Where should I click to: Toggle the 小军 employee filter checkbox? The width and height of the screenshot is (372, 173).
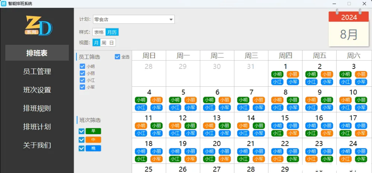tap(82, 87)
